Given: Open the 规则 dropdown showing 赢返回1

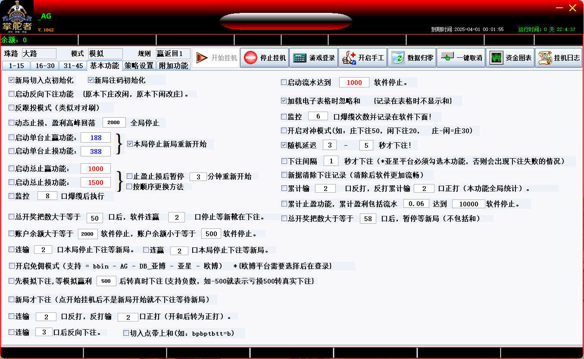Looking at the screenshot, I should (x=173, y=54).
